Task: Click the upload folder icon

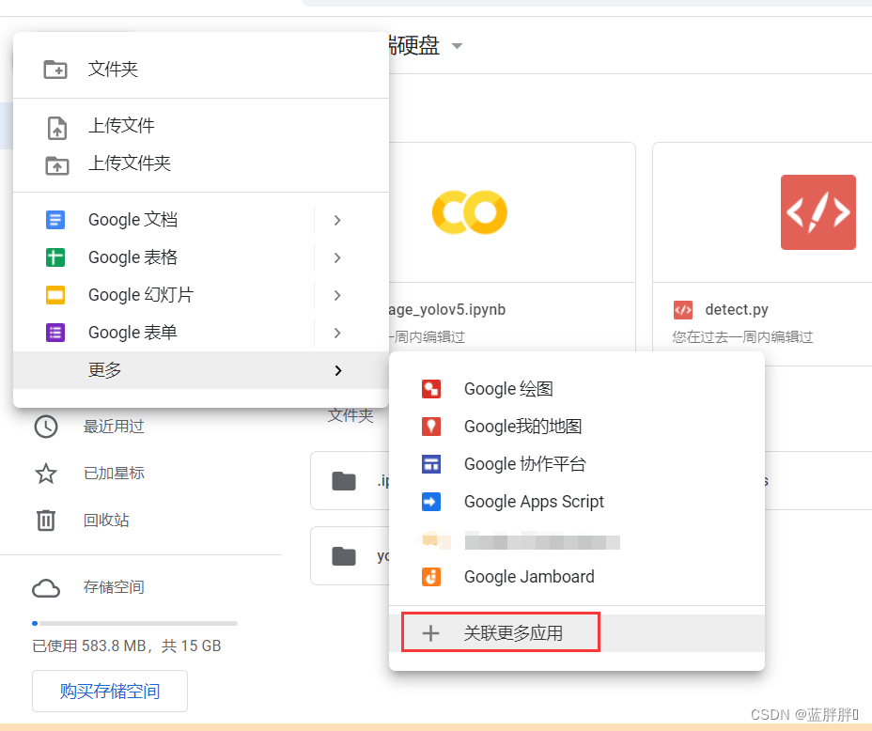Action: (x=56, y=165)
